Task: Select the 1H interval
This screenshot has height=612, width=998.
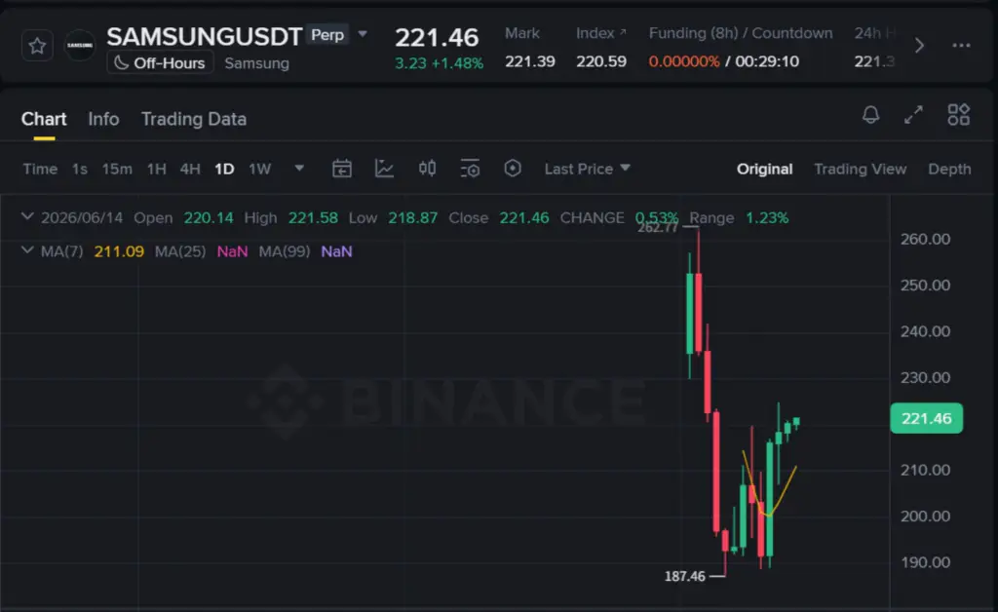Action: [157, 170]
